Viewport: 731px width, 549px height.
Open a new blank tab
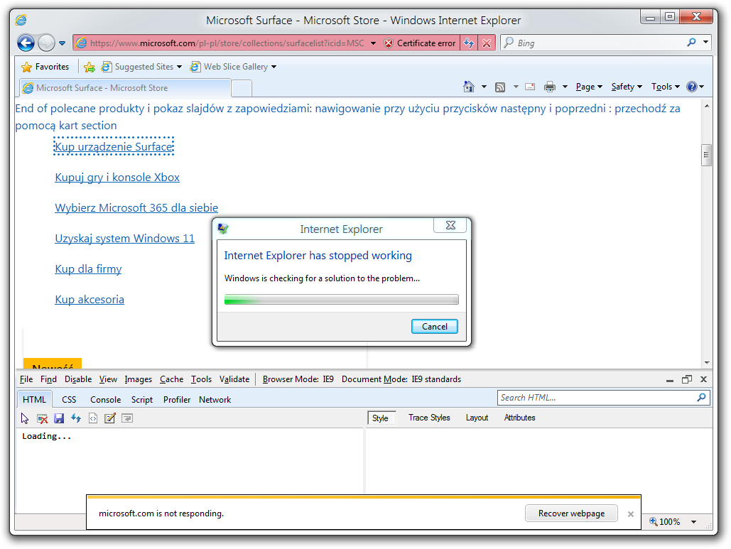coord(242,88)
